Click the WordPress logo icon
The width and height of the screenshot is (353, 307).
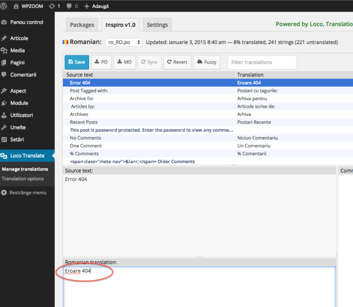[x=3, y=6]
